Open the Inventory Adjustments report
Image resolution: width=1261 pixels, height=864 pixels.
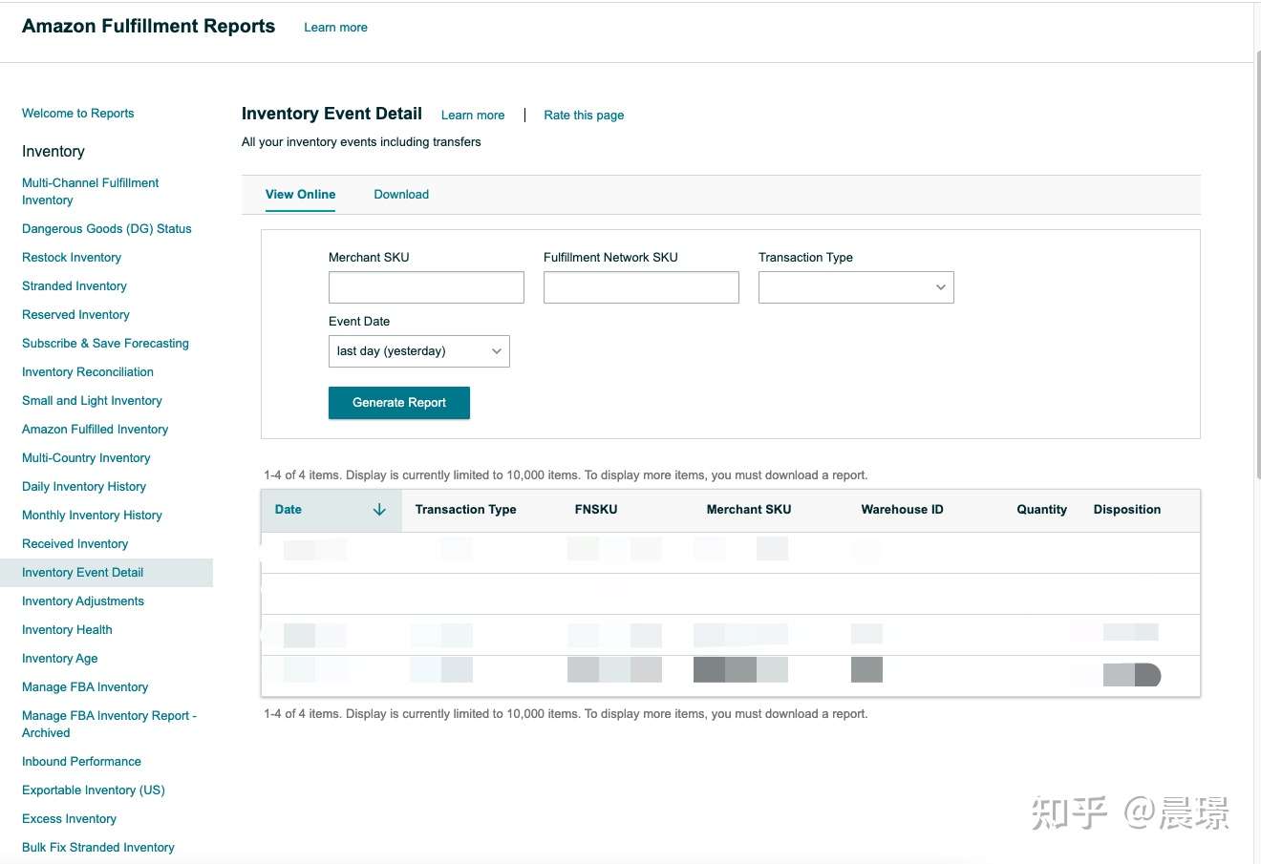(83, 601)
